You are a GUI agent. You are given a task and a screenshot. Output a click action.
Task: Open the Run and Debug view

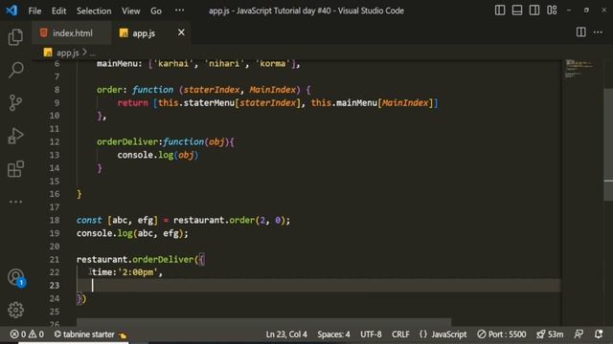(x=15, y=136)
